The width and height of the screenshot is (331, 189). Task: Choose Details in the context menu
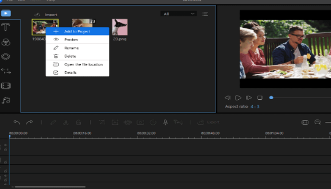click(78, 73)
